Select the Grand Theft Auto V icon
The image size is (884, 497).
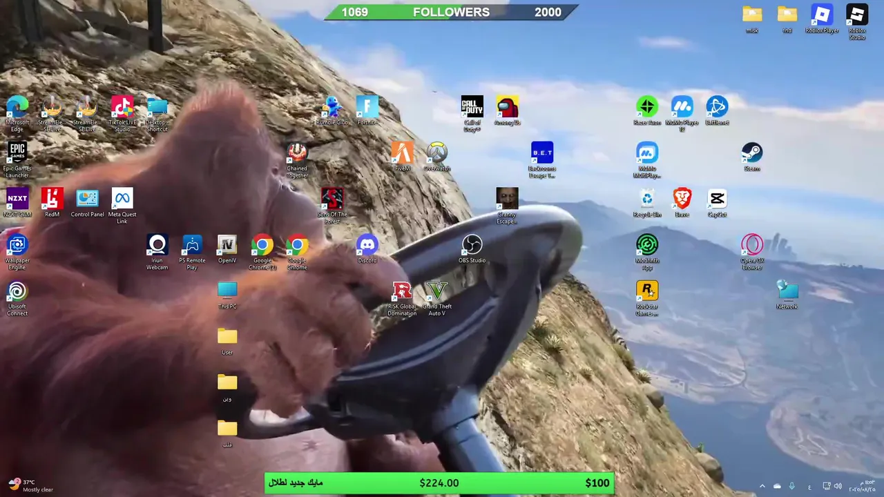tap(437, 298)
